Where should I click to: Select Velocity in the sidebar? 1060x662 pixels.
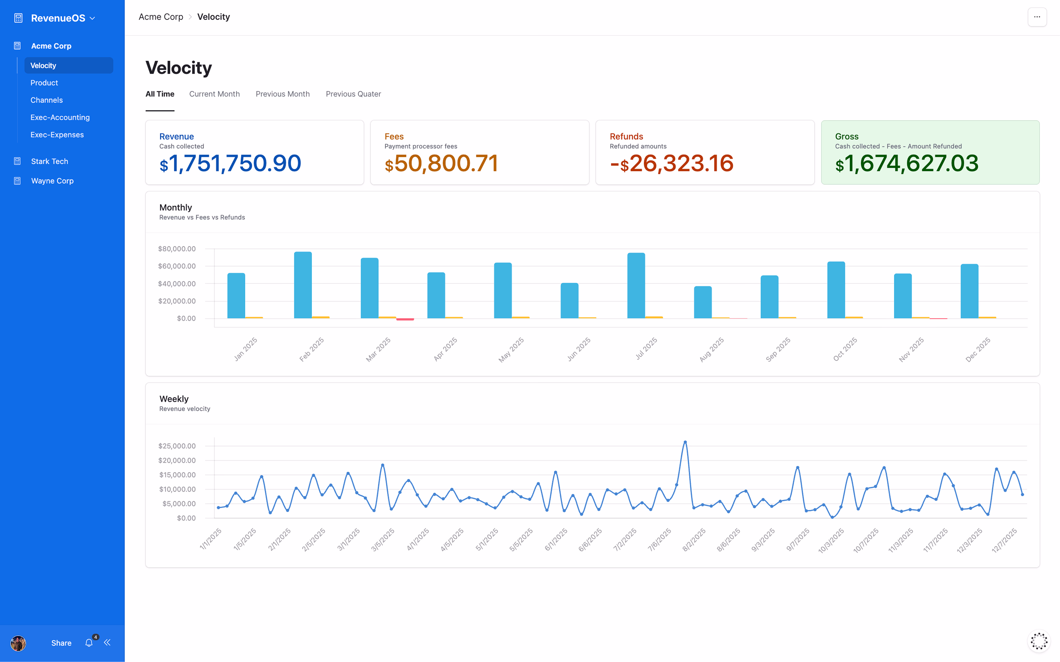coord(43,65)
